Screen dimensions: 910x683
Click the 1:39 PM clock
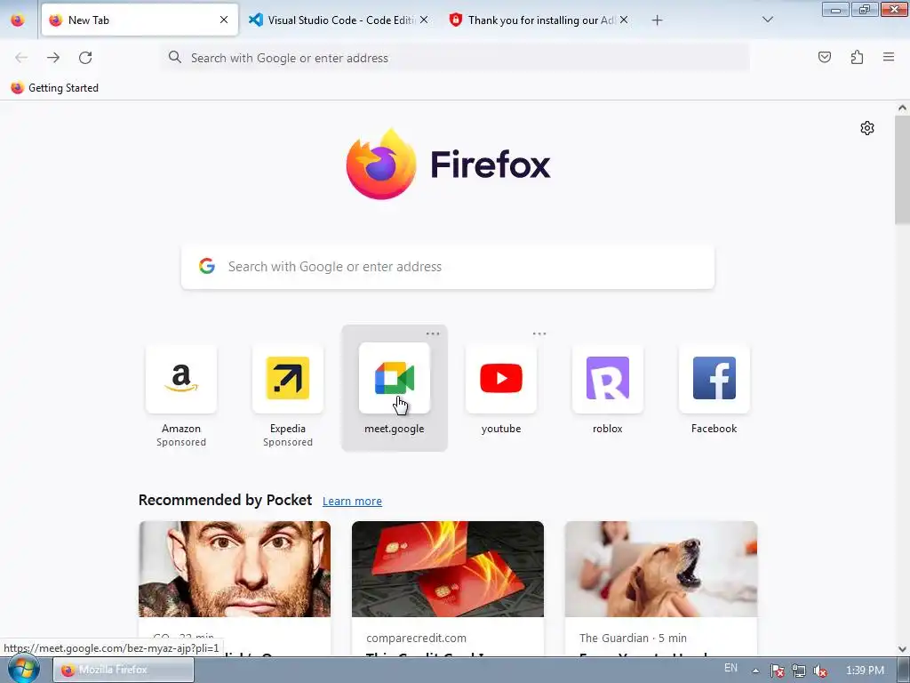coord(865,671)
